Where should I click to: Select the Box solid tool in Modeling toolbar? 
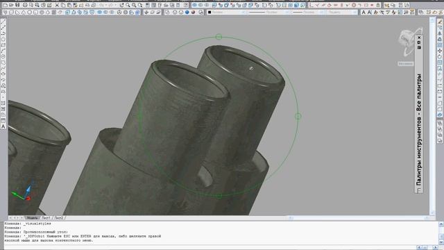tap(11, 12)
